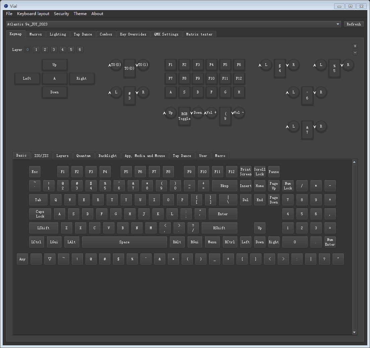Zoom in keymap with plus button
370x348 pixels.
[x=355, y=46]
